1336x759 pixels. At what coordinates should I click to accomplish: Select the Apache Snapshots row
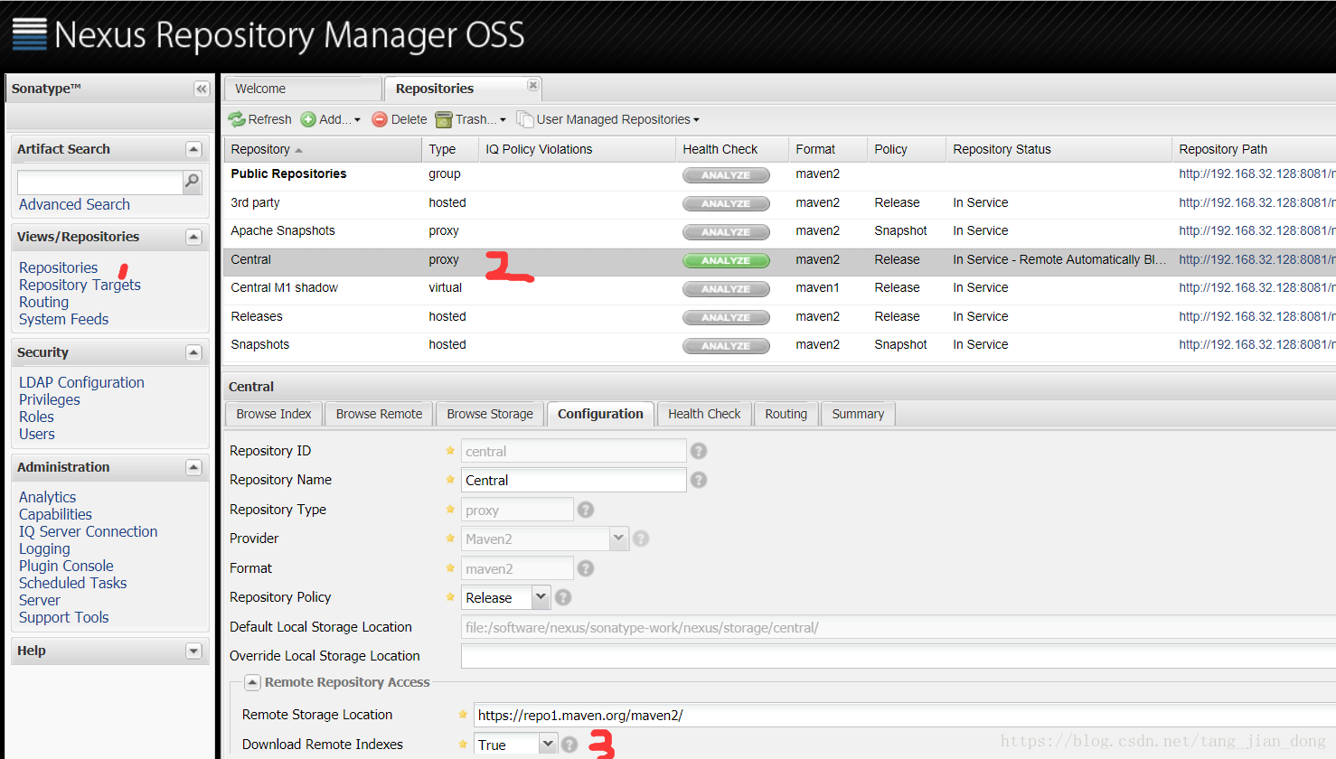coord(779,231)
